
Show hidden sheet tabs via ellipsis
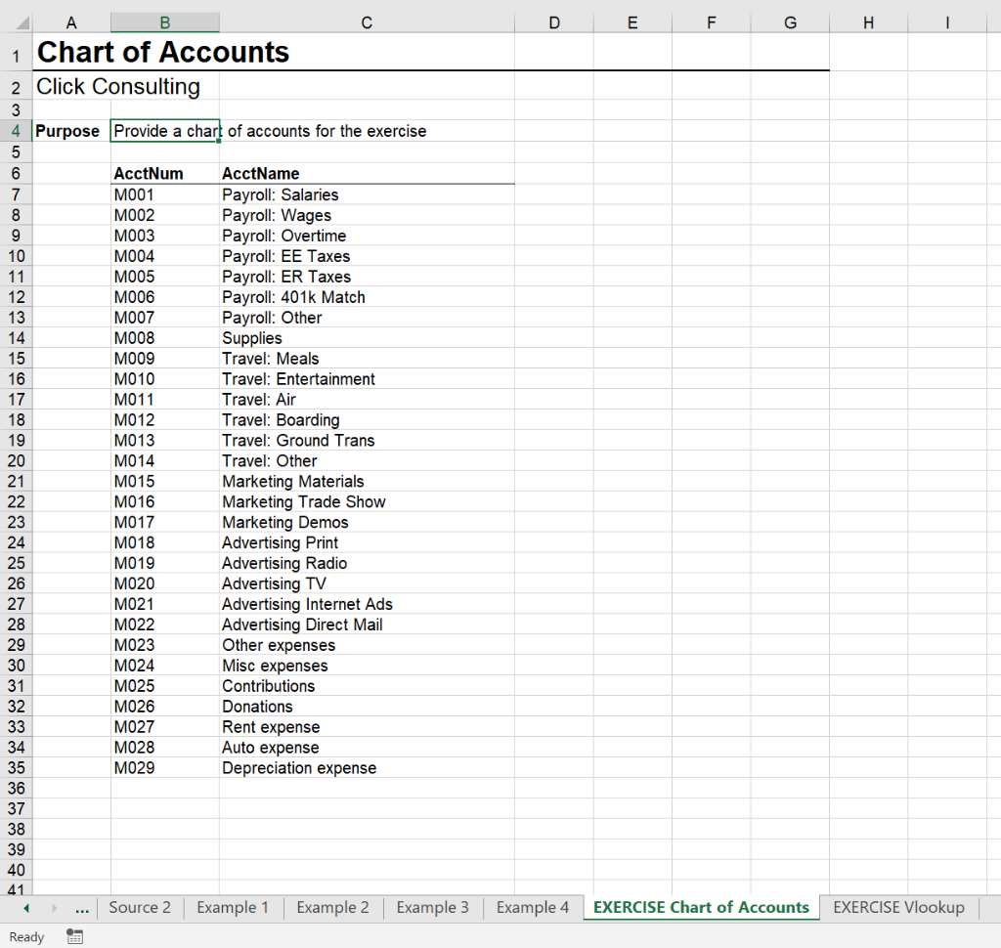pos(82,908)
